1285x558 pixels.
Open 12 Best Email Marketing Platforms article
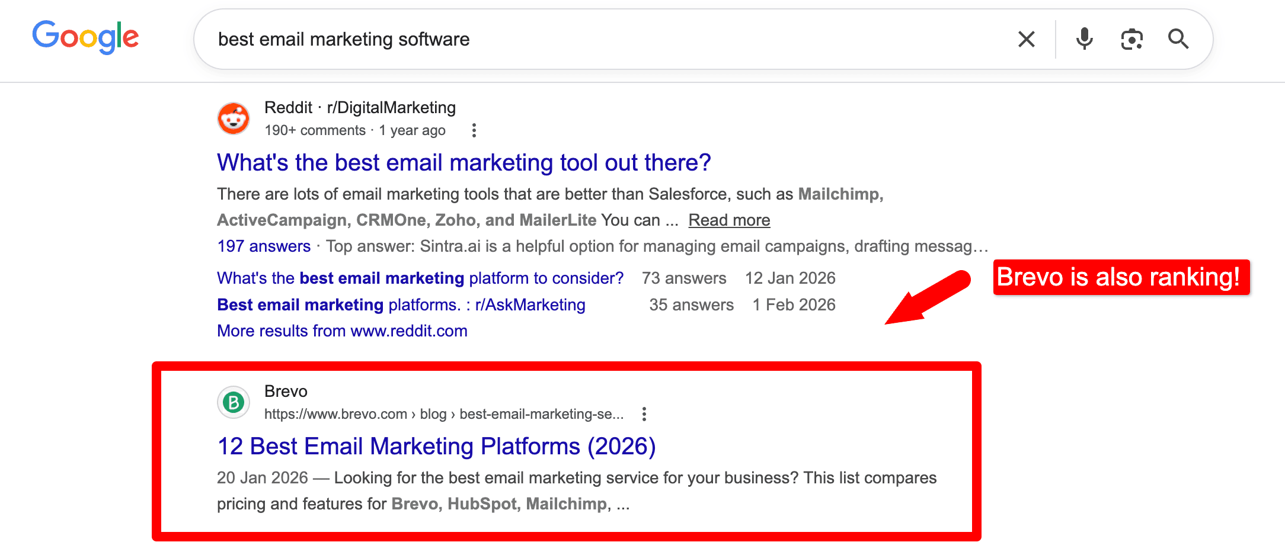(x=436, y=447)
